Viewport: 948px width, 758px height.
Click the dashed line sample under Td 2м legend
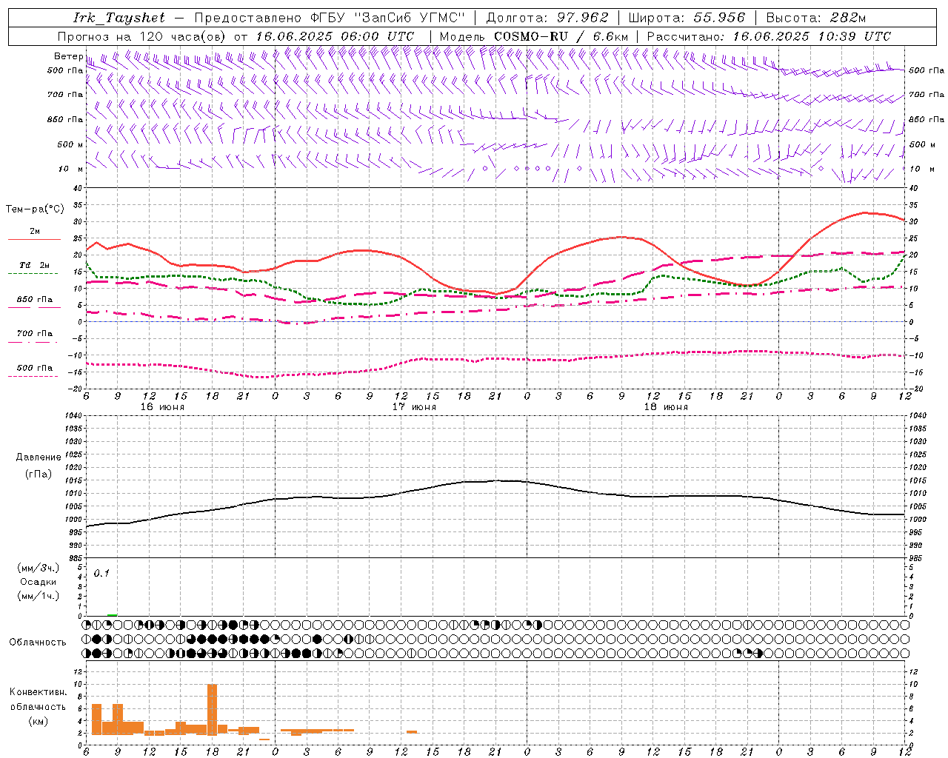pos(33,273)
